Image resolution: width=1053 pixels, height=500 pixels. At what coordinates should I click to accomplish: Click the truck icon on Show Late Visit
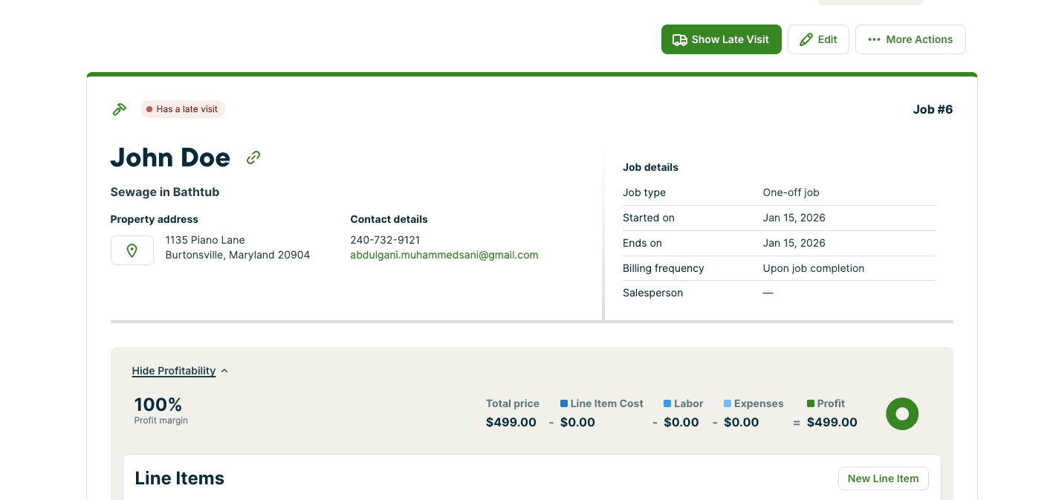pos(680,39)
